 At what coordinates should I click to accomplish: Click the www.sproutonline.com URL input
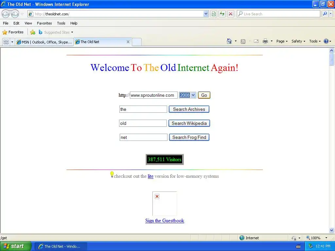pyautogui.click(x=154, y=95)
